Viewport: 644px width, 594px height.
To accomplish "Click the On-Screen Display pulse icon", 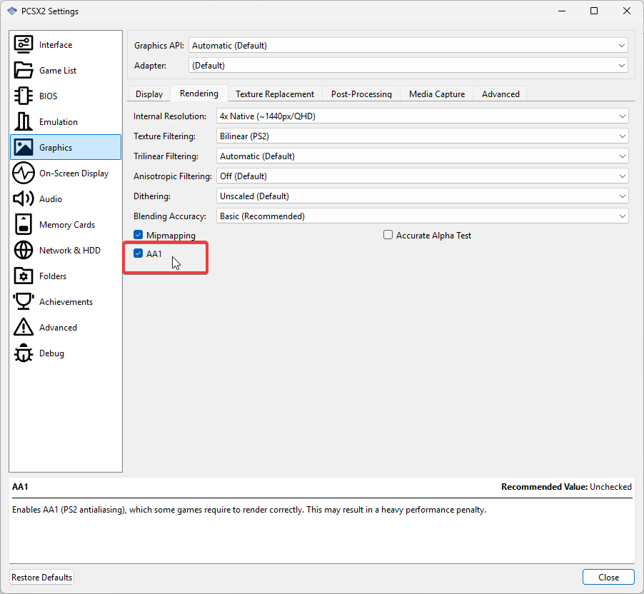I will [x=24, y=173].
